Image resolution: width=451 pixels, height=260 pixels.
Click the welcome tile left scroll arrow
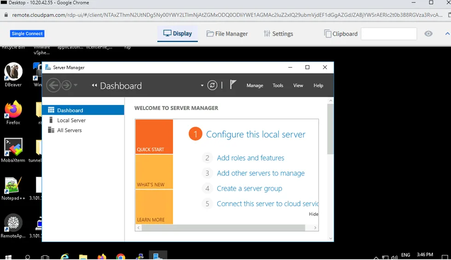(x=139, y=227)
